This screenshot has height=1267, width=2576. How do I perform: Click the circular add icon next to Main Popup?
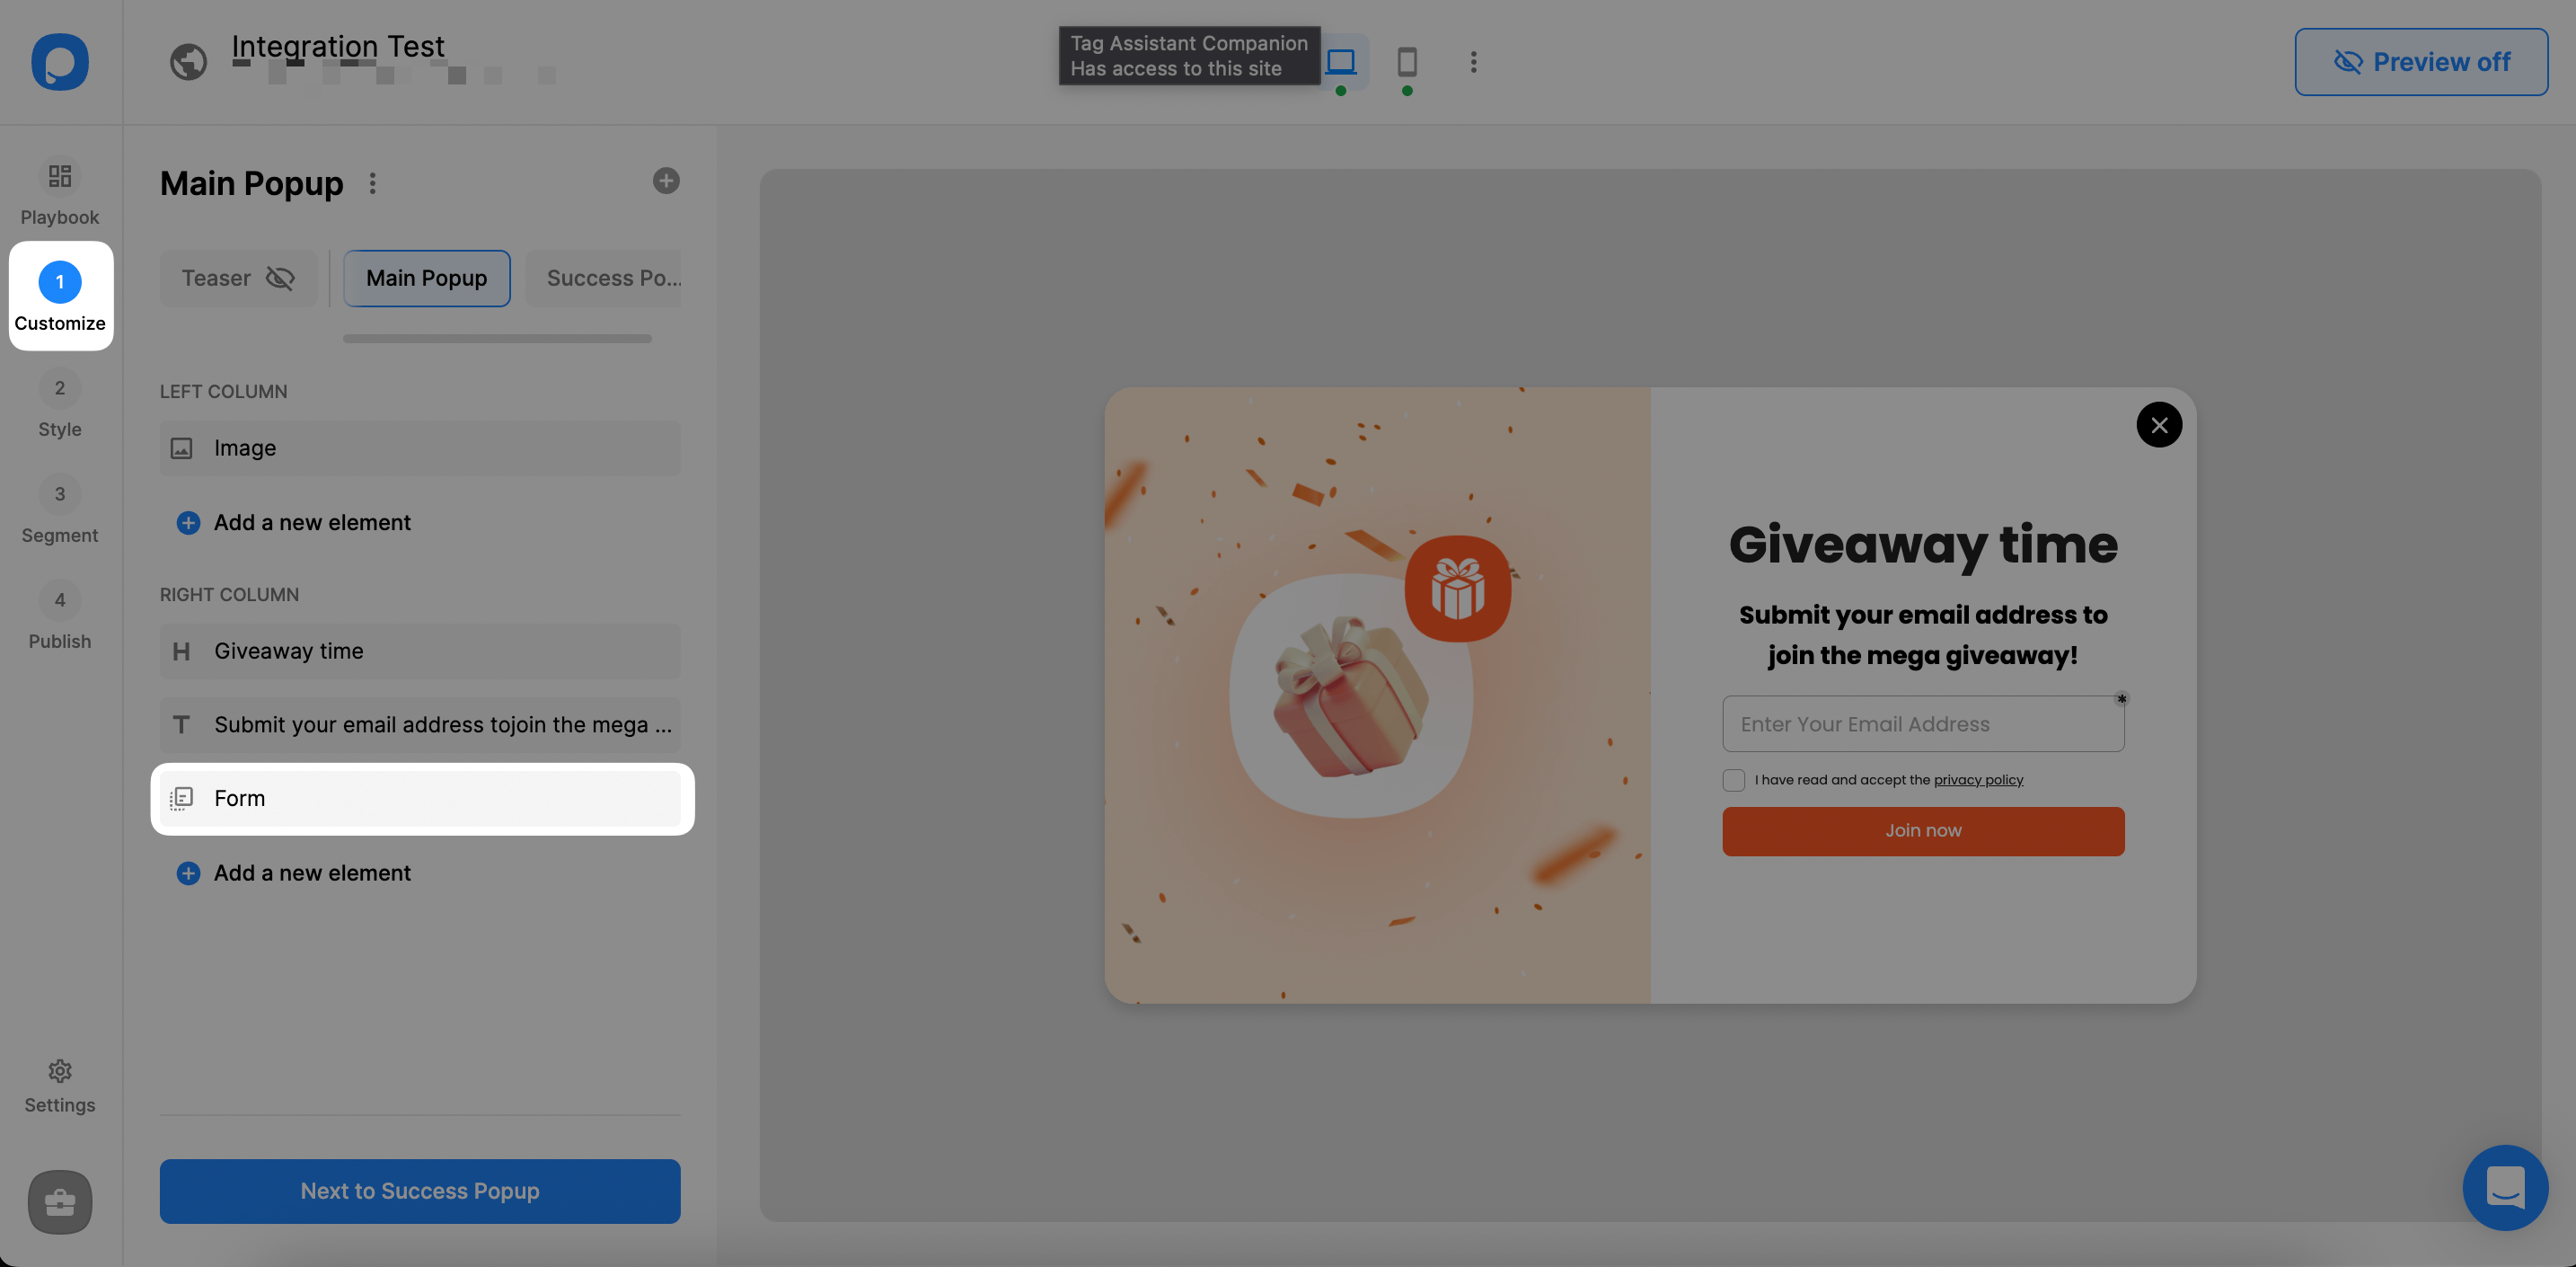tap(666, 181)
